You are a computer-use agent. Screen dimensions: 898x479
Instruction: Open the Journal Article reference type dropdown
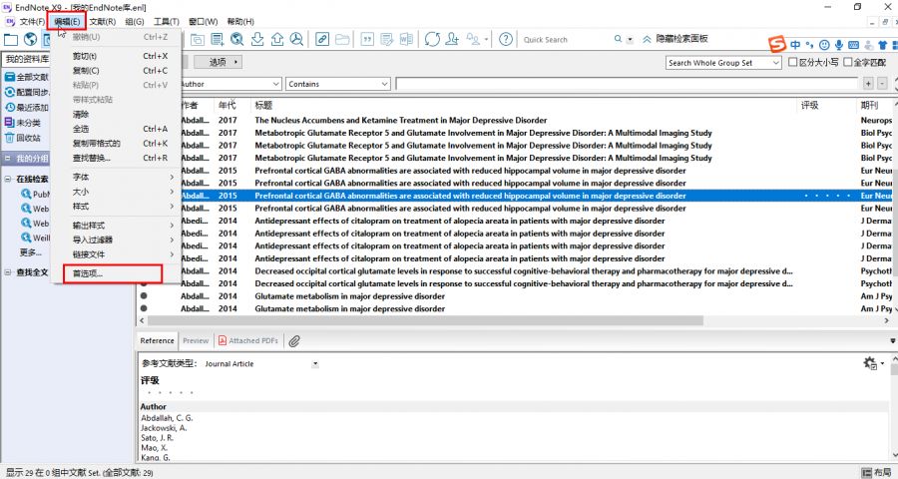tap(315, 364)
